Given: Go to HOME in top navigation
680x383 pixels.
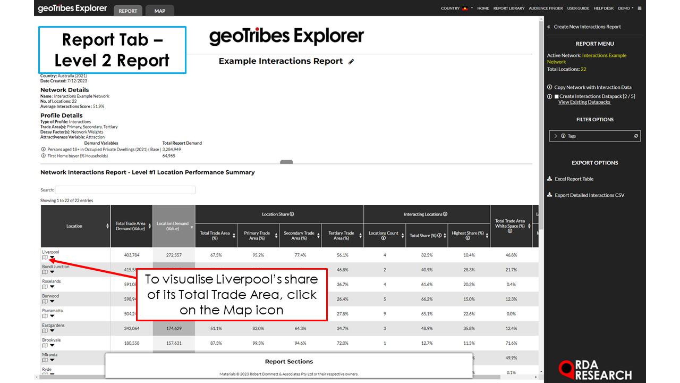Looking at the screenshot, I should coord(483,9).
